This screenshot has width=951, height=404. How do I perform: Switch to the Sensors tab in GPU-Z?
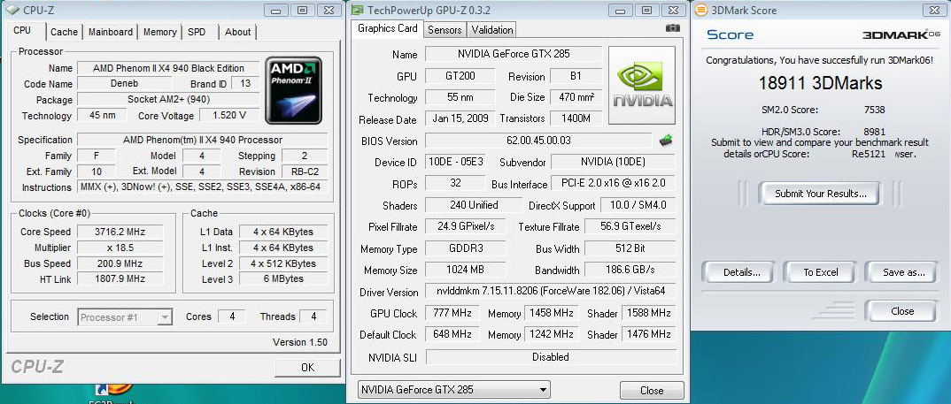click(445, 30)
